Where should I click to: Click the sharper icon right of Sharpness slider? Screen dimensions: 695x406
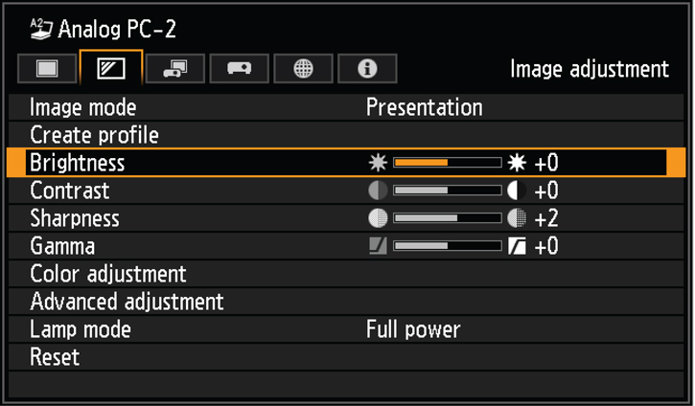pyautogui.click(x=518, y=218)
